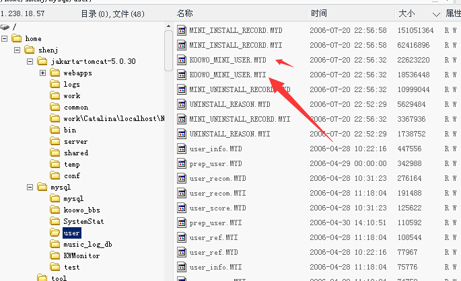The image size is (461, 281).
Task: Click the user_info.MYD file icon
Action: coord(182,149)
